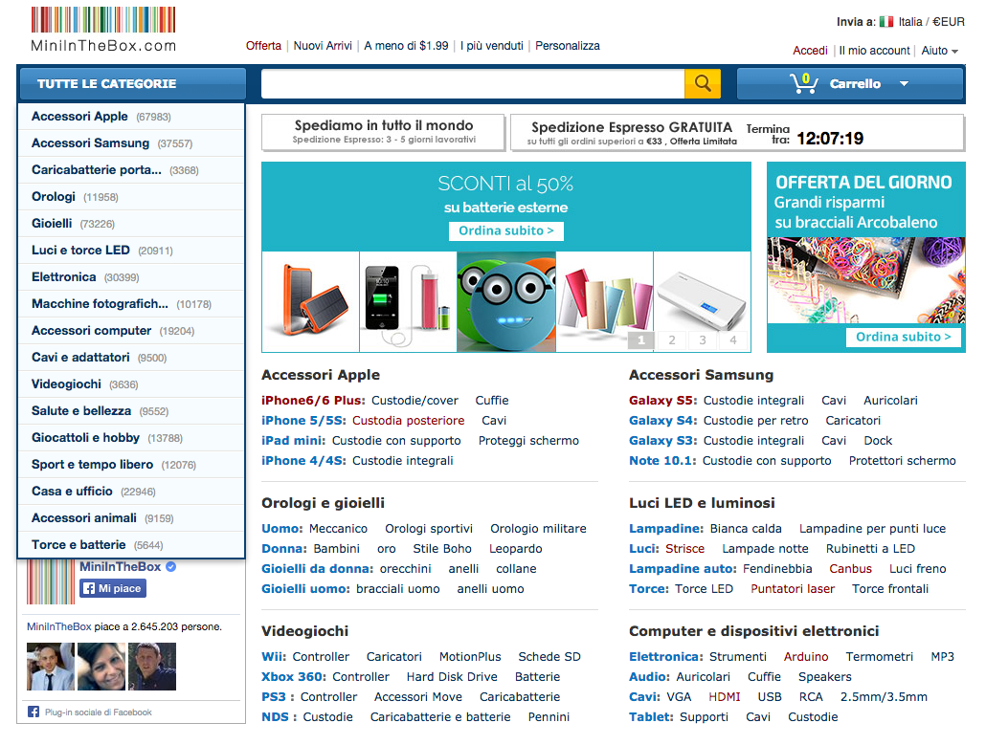
Task: Click the Xbox 360 link
Action: click(x=294, y=677)
